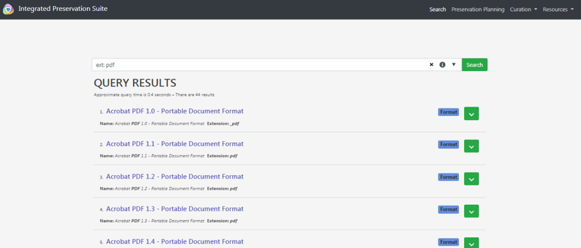
Task: Go to Preservation Planning
Action: coord(478,9)
